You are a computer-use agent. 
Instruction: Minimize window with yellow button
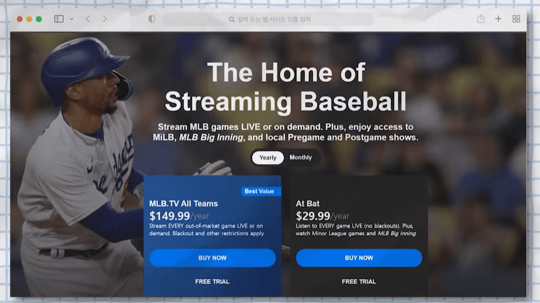pyautogui.click(x=29, y=20)
